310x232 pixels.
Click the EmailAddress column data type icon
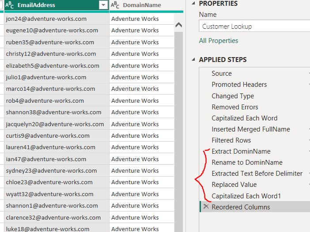(x=10, y=5)
